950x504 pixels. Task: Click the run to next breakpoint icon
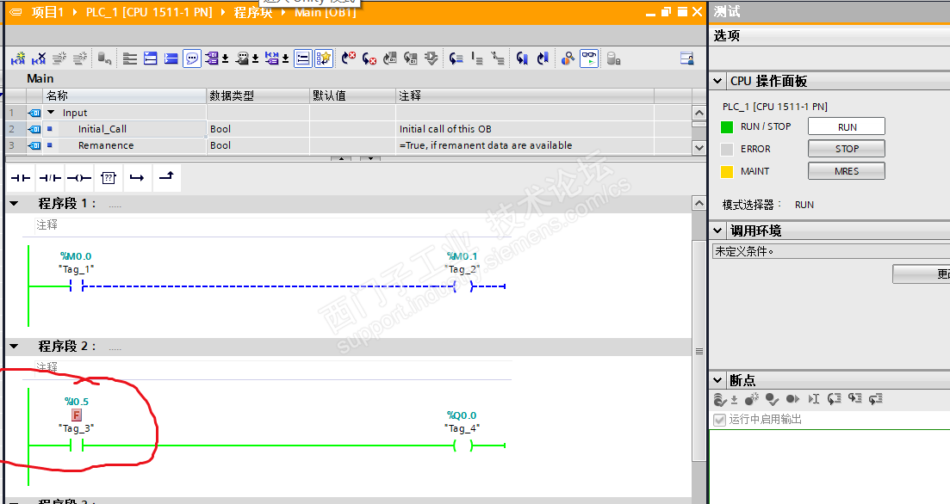tap(792, 399)
